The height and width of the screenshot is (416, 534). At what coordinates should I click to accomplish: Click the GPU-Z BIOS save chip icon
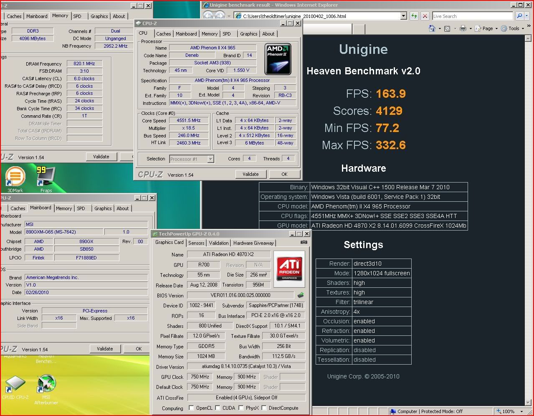pyautogui.click(x=300, y=295)
